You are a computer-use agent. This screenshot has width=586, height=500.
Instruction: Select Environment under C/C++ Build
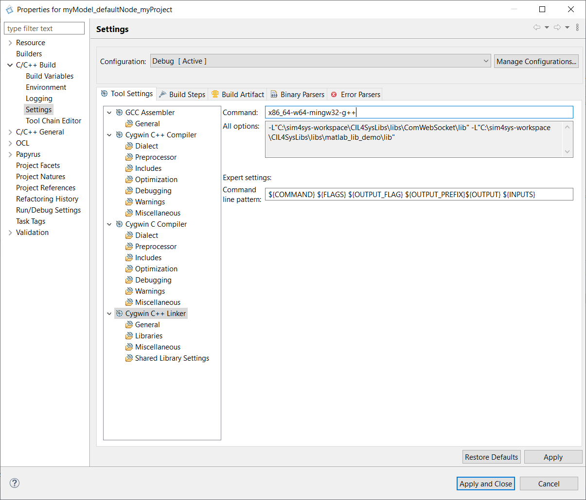click(46, 87)
